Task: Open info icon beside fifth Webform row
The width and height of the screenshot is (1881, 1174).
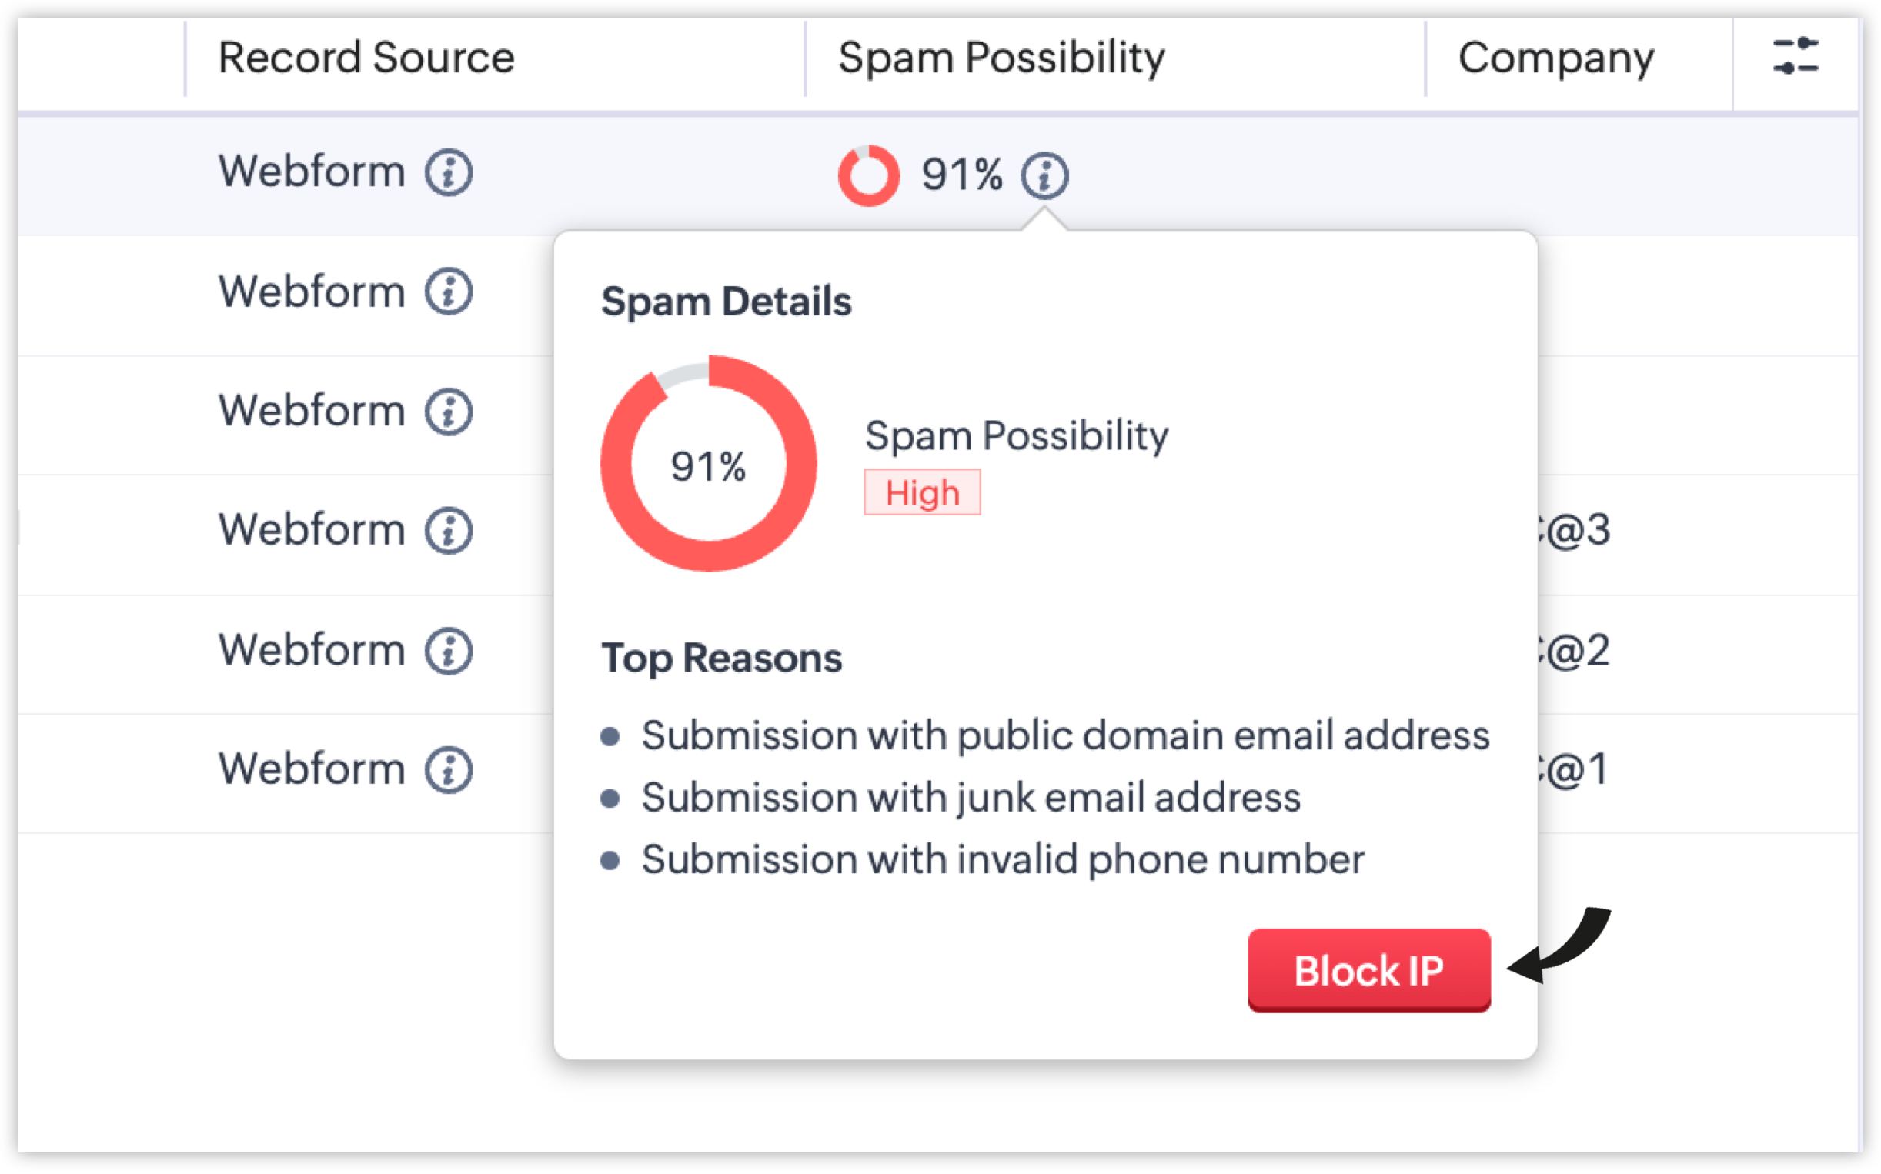Action: pyautogui.click(x=449, y=651)
